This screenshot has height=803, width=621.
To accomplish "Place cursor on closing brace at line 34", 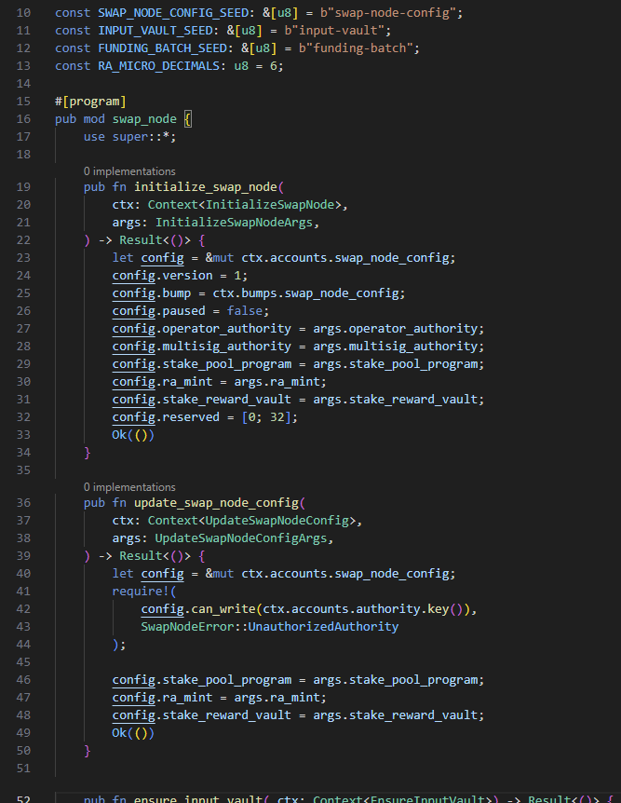I will (x=87, y=453).
